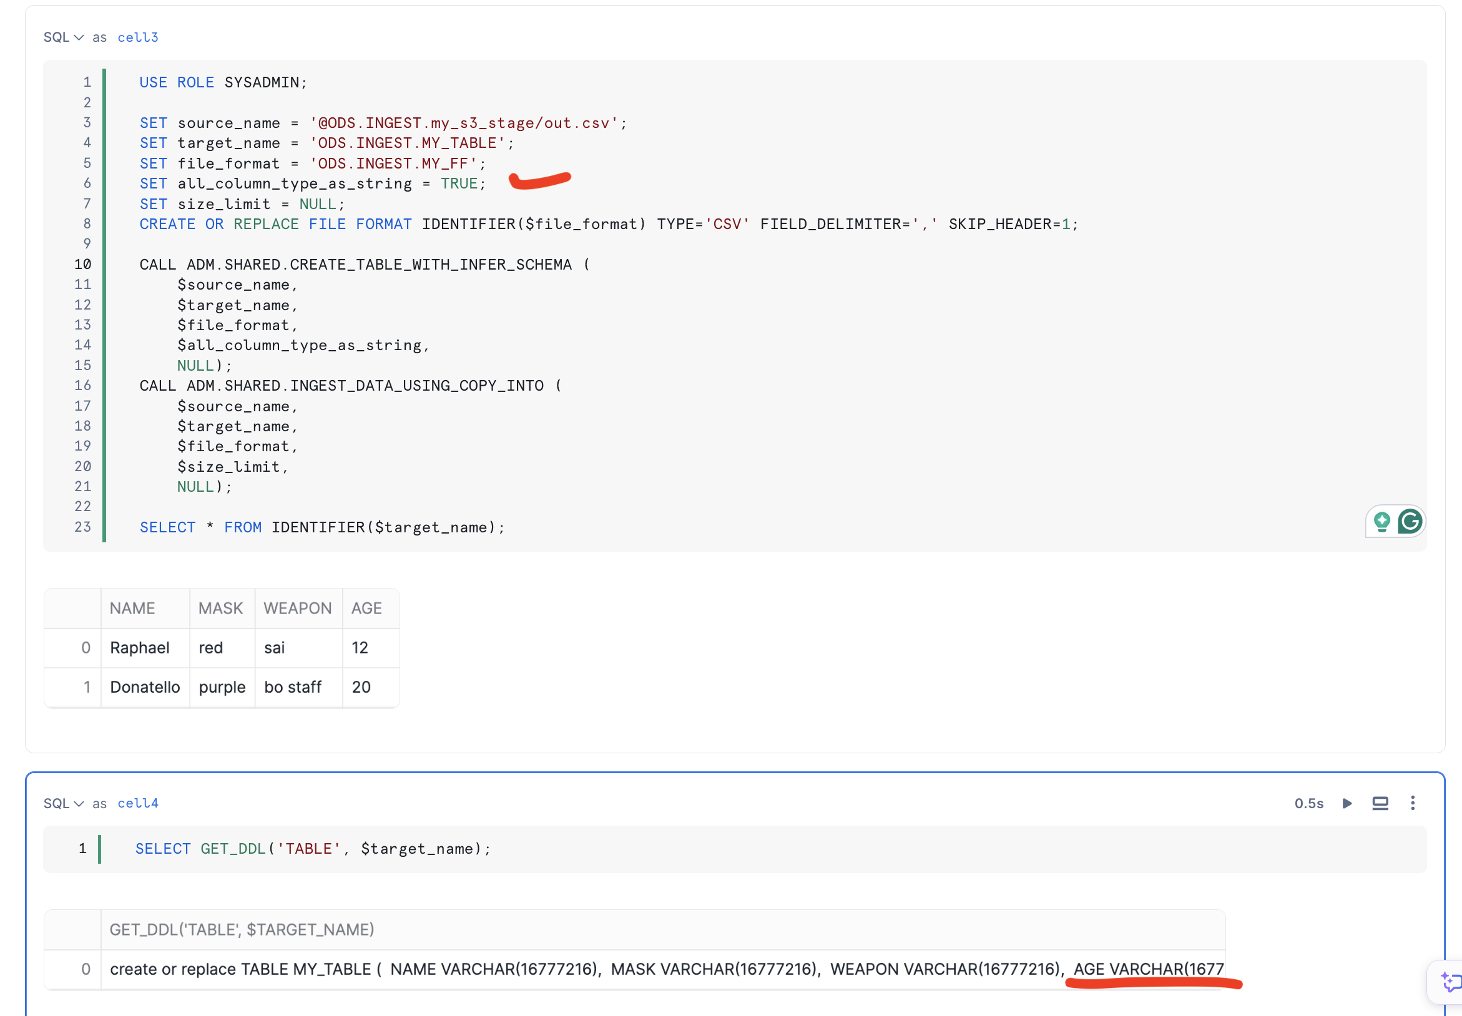Click the SELECT * FROM IDENTIFIER line
The image size is (1462, 1016).
pyautogui.click(x=322, y=528)
